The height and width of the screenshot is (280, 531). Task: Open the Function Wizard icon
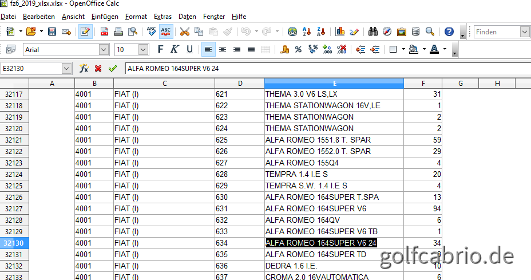(x=84, y=68)
